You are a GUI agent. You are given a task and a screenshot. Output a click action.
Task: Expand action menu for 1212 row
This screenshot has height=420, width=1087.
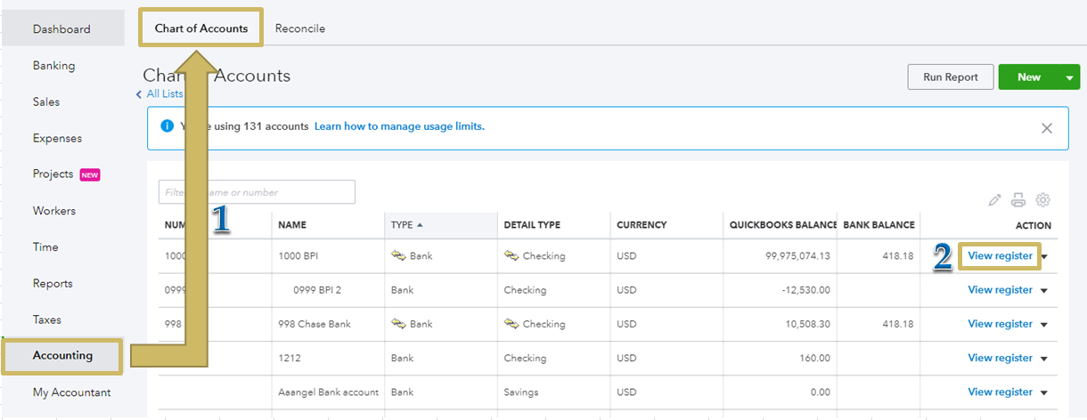click(x=1044, y=359)
